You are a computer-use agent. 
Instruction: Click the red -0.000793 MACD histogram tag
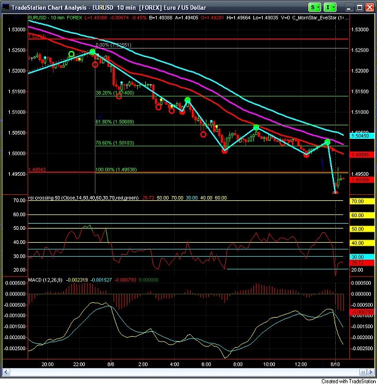(362, 312)
